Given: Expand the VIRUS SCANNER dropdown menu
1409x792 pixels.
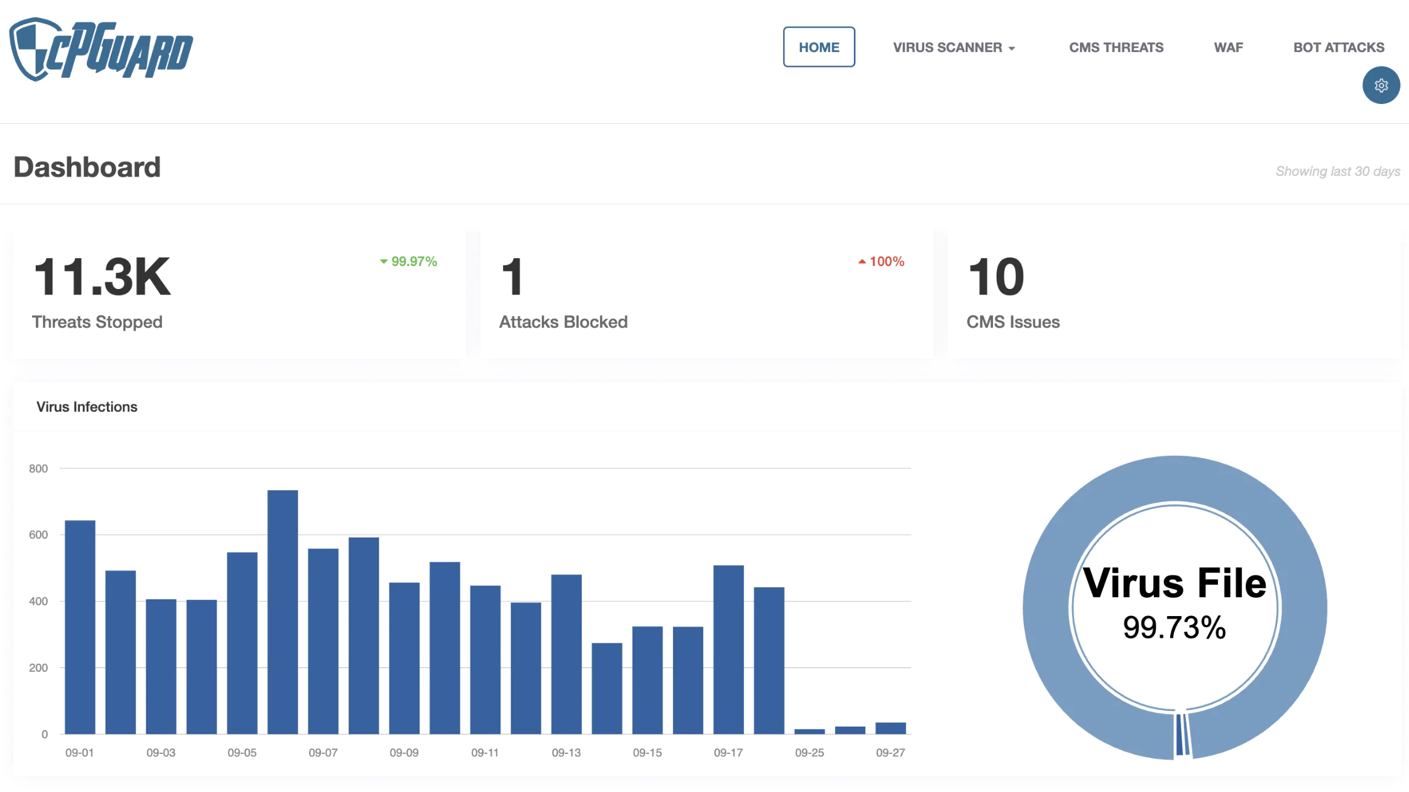Looking at the screenshot, I should point(954,47).
